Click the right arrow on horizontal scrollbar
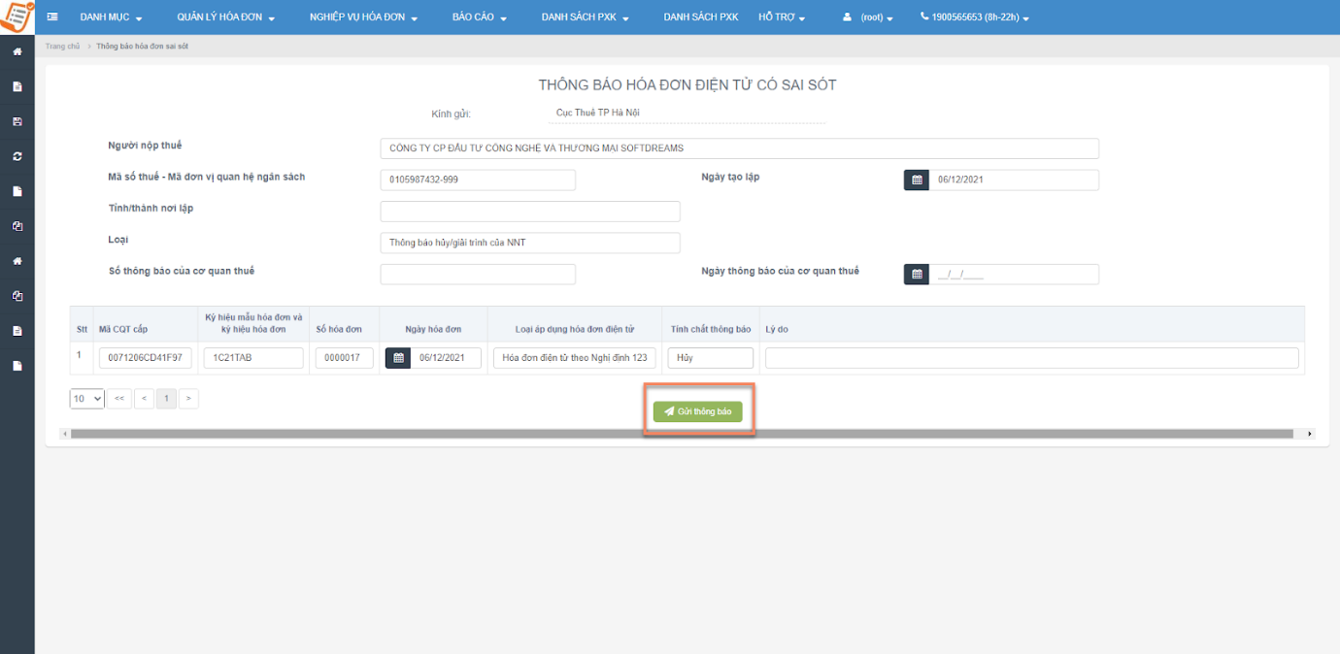This screenshot has height=654, width=1340. coord(1310,434)
